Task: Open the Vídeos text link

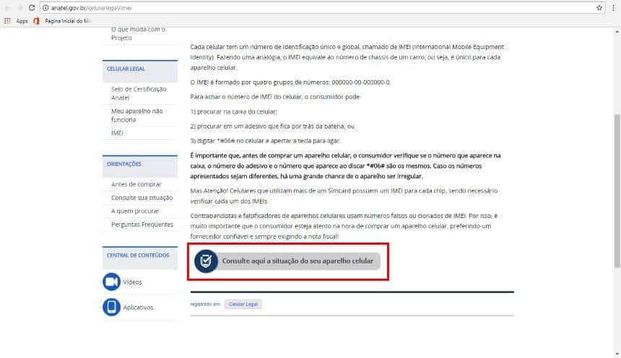Action: pos(132,282)
